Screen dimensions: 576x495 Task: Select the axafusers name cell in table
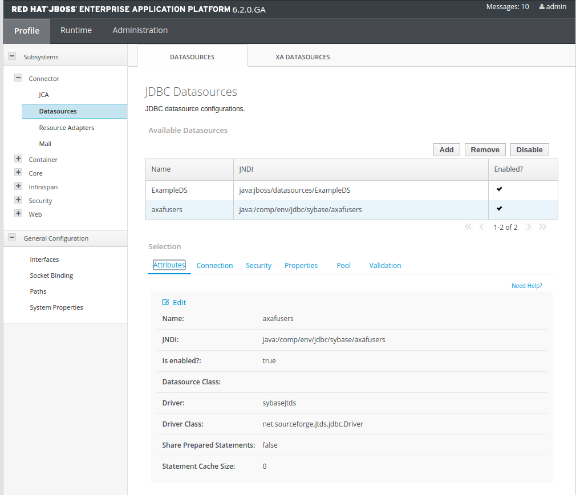189,210
